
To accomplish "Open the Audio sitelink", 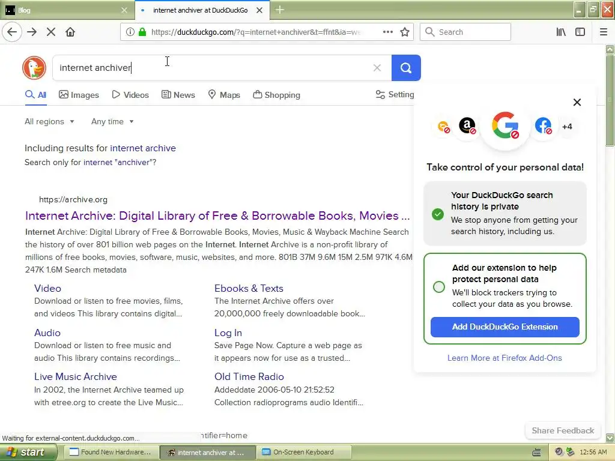I will [x=47, y=333].
